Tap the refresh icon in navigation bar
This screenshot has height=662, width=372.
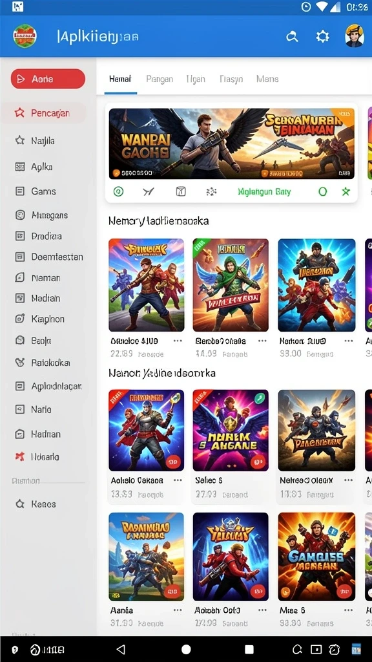(x=297, y=649)
